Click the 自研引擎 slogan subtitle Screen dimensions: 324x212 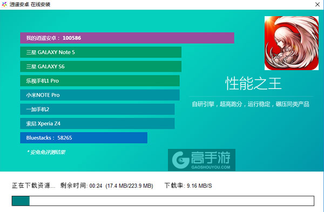[x=251, y=104]
